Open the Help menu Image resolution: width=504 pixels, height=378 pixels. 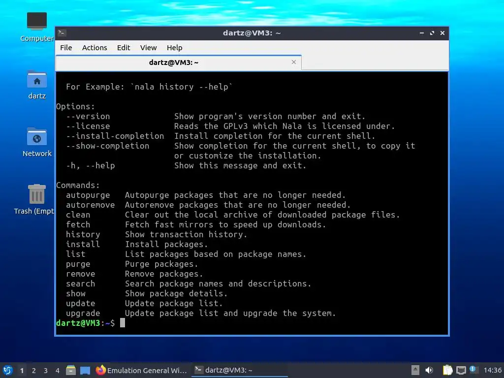(175, 48)
